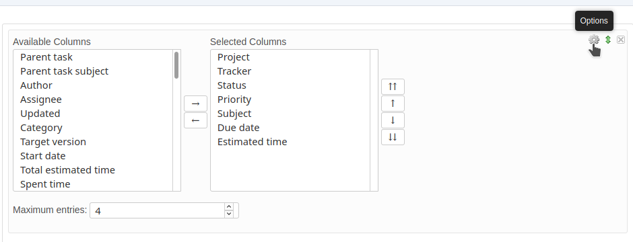Move column right with the → arrow button
633x242 pixels.
[x=195, y=104]
